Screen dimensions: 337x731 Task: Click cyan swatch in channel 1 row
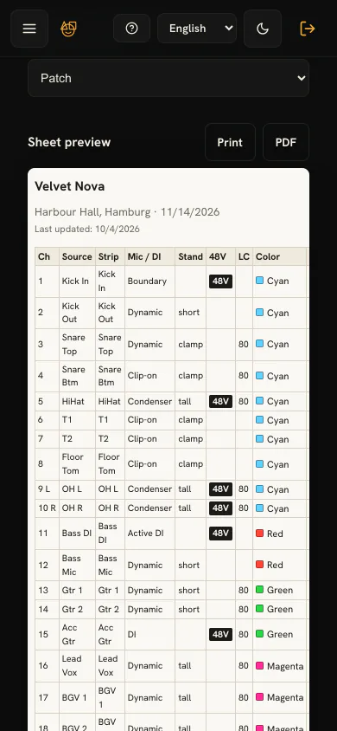[260, 281]
